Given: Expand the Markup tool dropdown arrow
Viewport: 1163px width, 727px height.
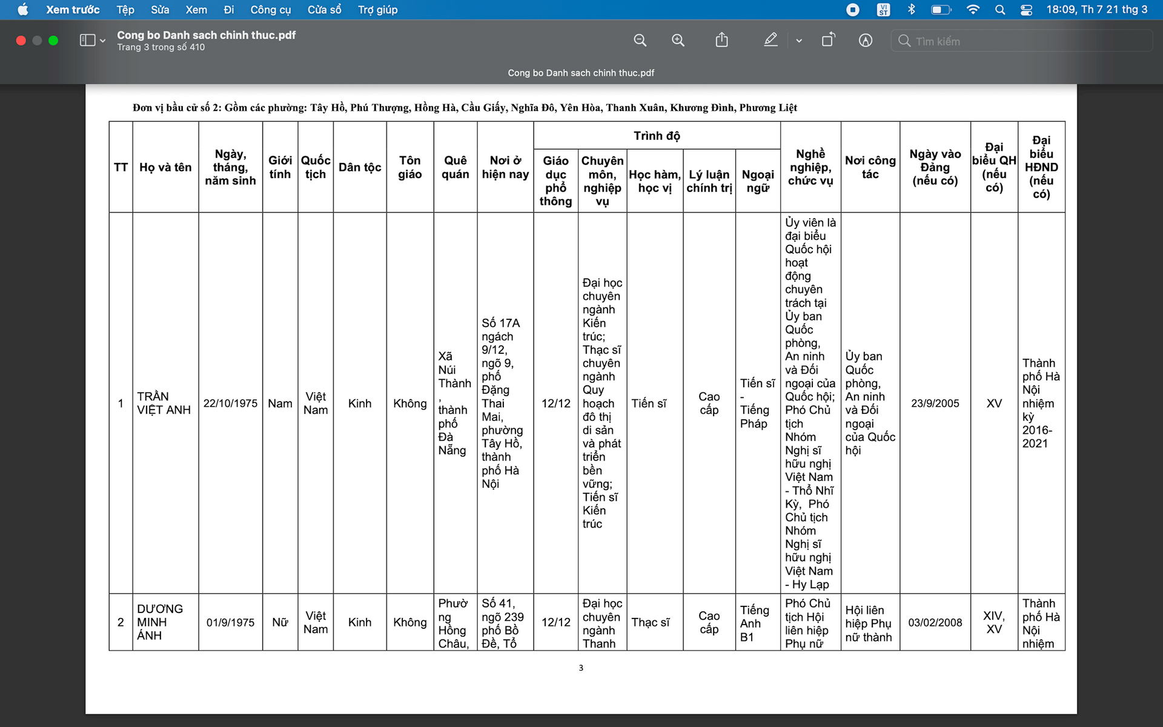Looking at the screenshot, I should click(x=799, y=41).
